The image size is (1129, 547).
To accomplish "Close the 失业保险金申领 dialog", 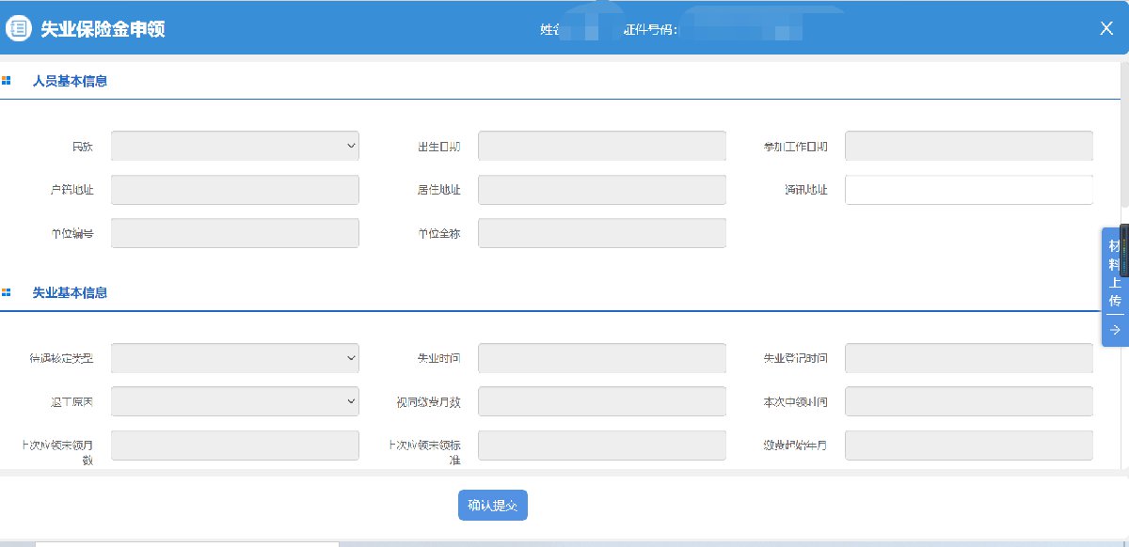I will click(1106, 28).
